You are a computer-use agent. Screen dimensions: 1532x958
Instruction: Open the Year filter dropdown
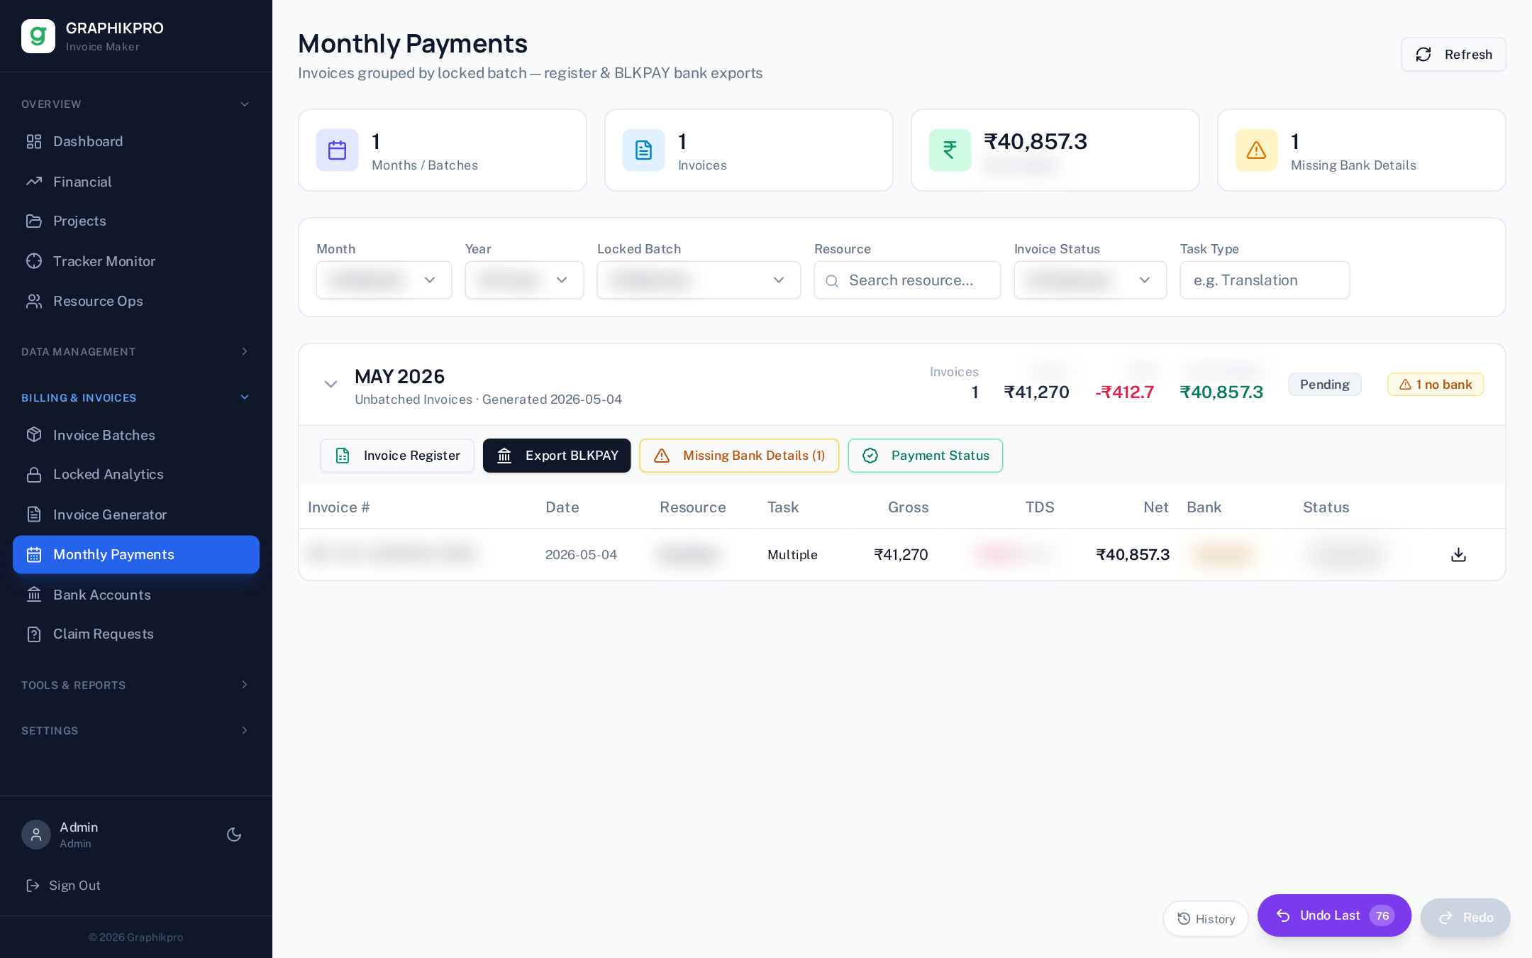point(524,280)
